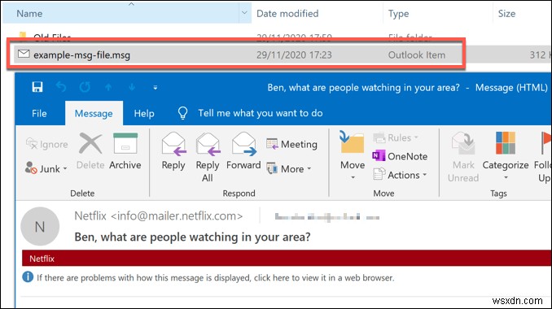Open the Junk dropdown menu
Image resolution: width=552 pixels, height=309 pixels.
(x=46, y=169)
